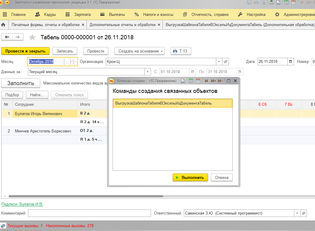Close the Команды создания dialog
The height and width of the screenshot is (231, 315).
coord(235,81)
